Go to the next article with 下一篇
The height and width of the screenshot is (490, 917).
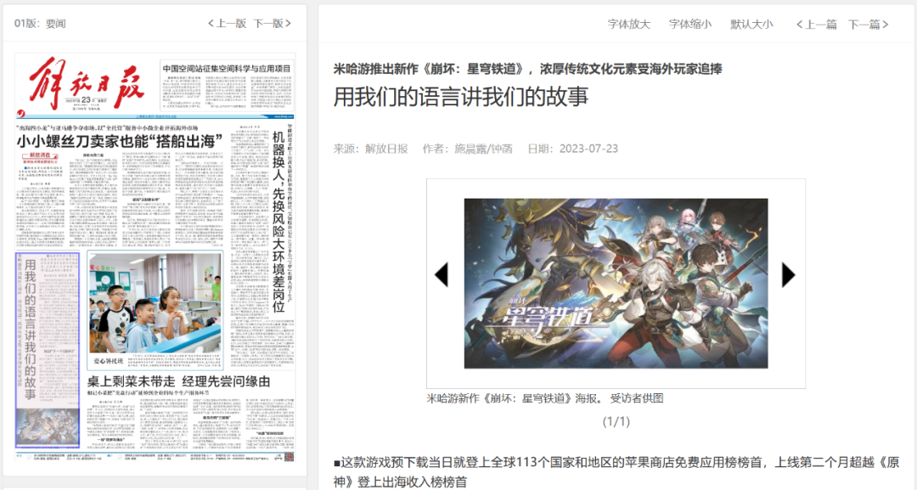coord(865,24)
